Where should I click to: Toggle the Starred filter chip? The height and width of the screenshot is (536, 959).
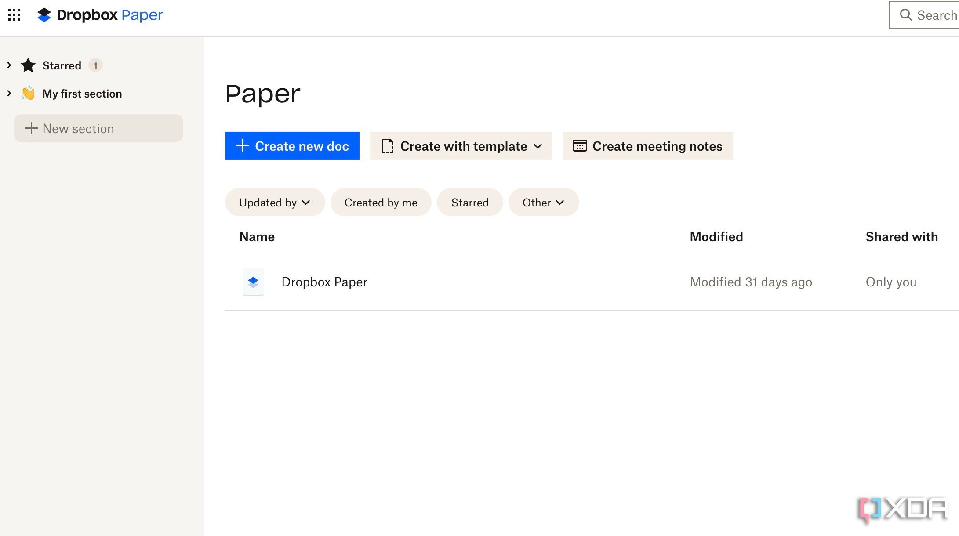click(470, 202)
